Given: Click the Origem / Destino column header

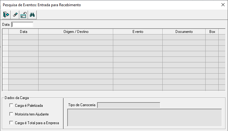Looking at the screenshot, I should tap(76, 32).
